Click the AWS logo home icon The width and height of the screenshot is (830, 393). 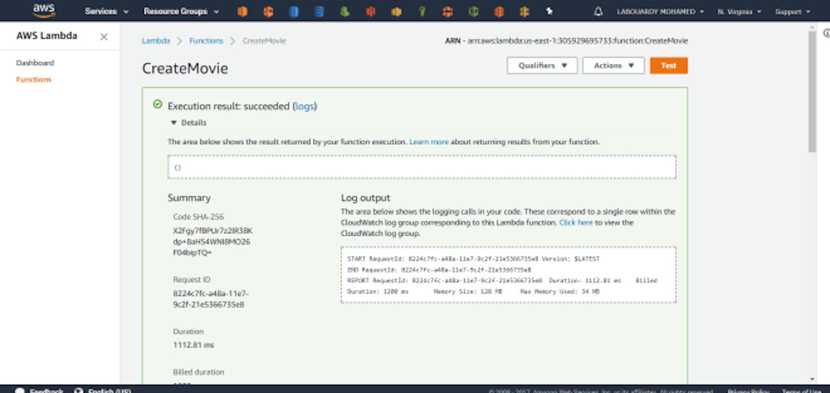coord(44,10)
